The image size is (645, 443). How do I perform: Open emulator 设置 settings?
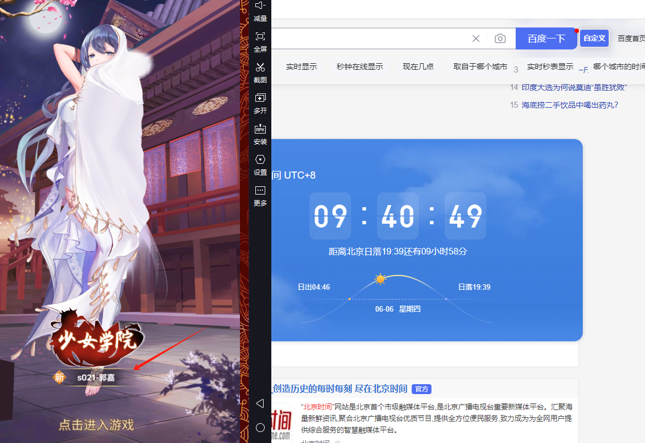260,165
